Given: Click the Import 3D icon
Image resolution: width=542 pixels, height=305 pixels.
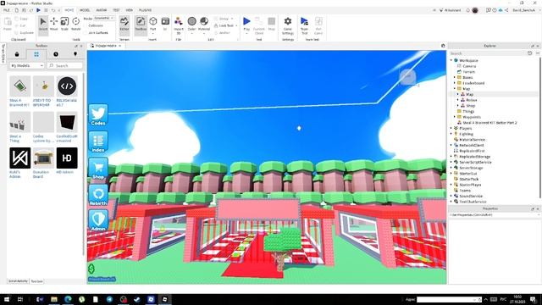Looking at the screenshot, I should (179, 25).
